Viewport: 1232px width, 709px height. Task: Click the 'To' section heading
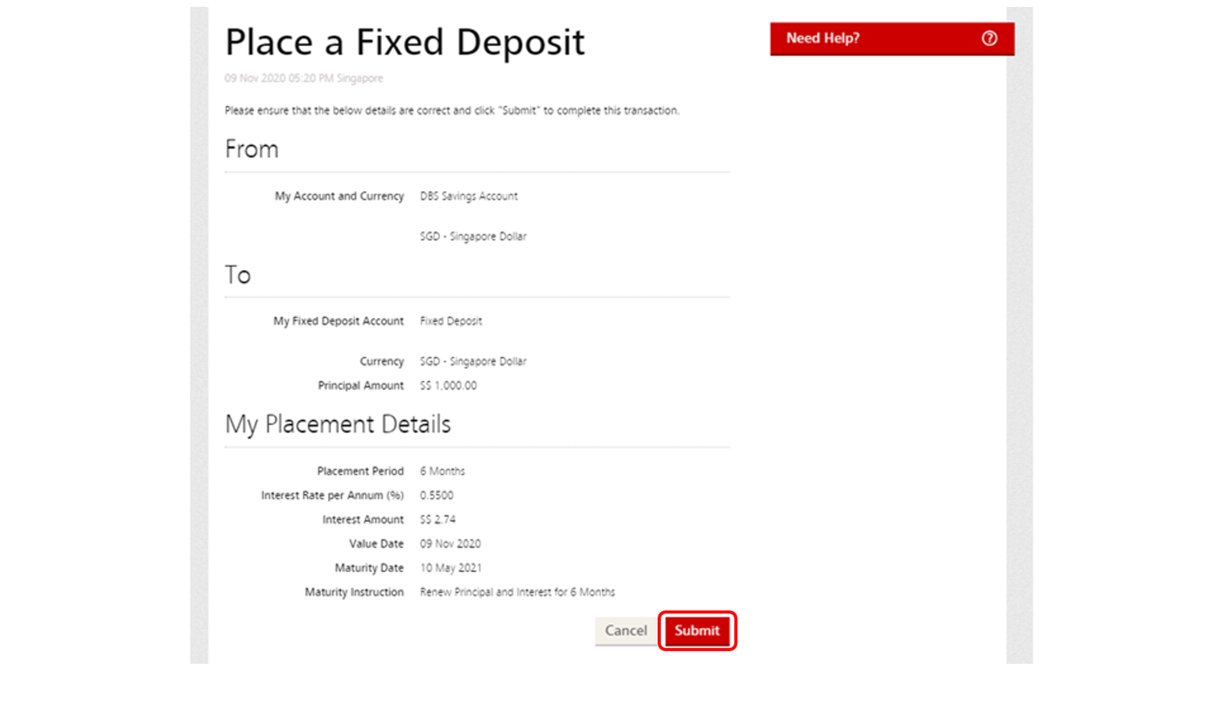pyautogui.click(x=238, y=275)
